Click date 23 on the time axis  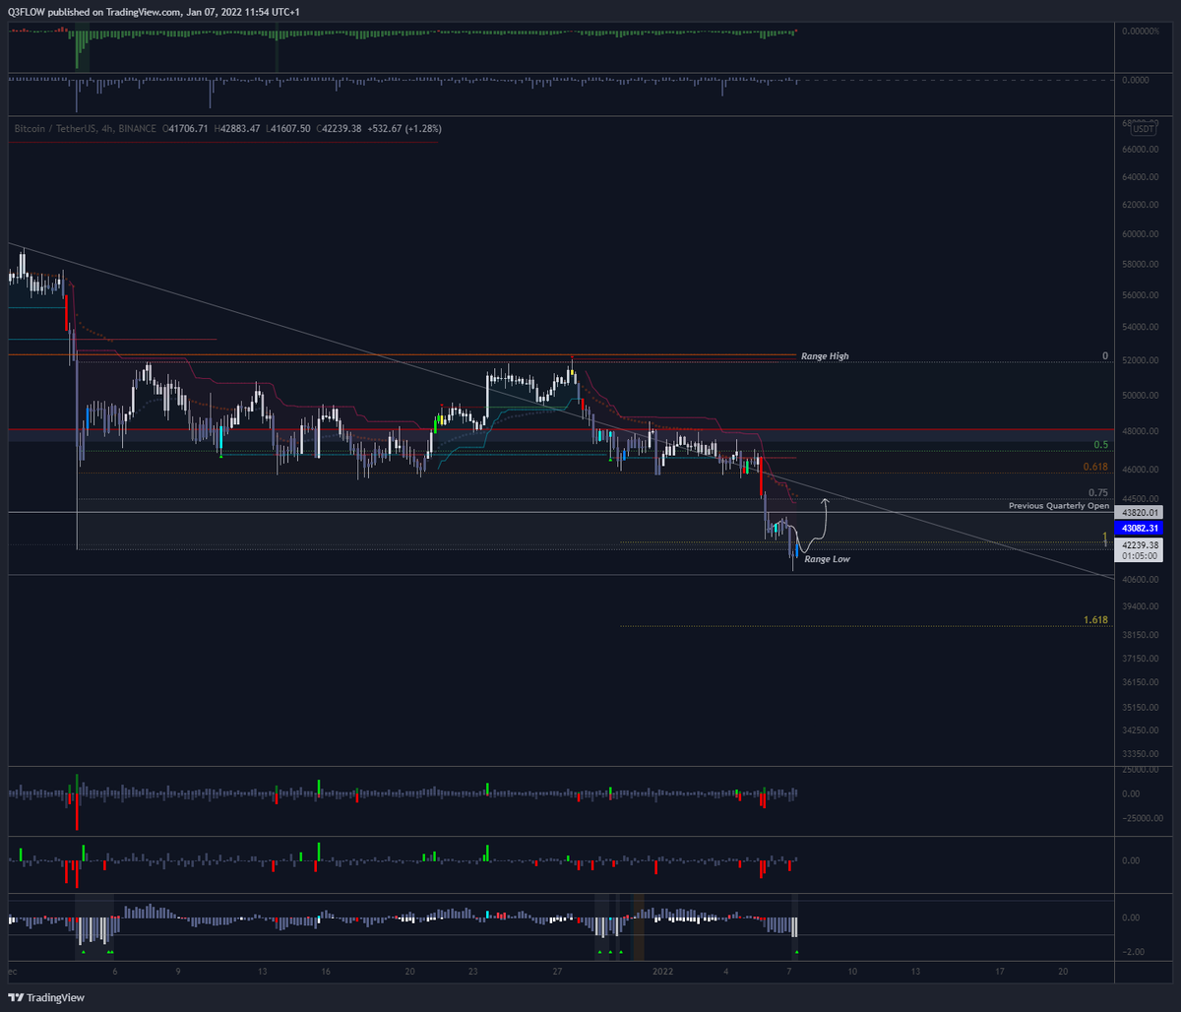click(472, 971)
